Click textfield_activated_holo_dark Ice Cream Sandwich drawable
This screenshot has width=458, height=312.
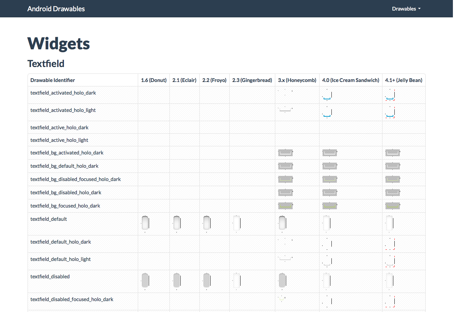(327, 95)
